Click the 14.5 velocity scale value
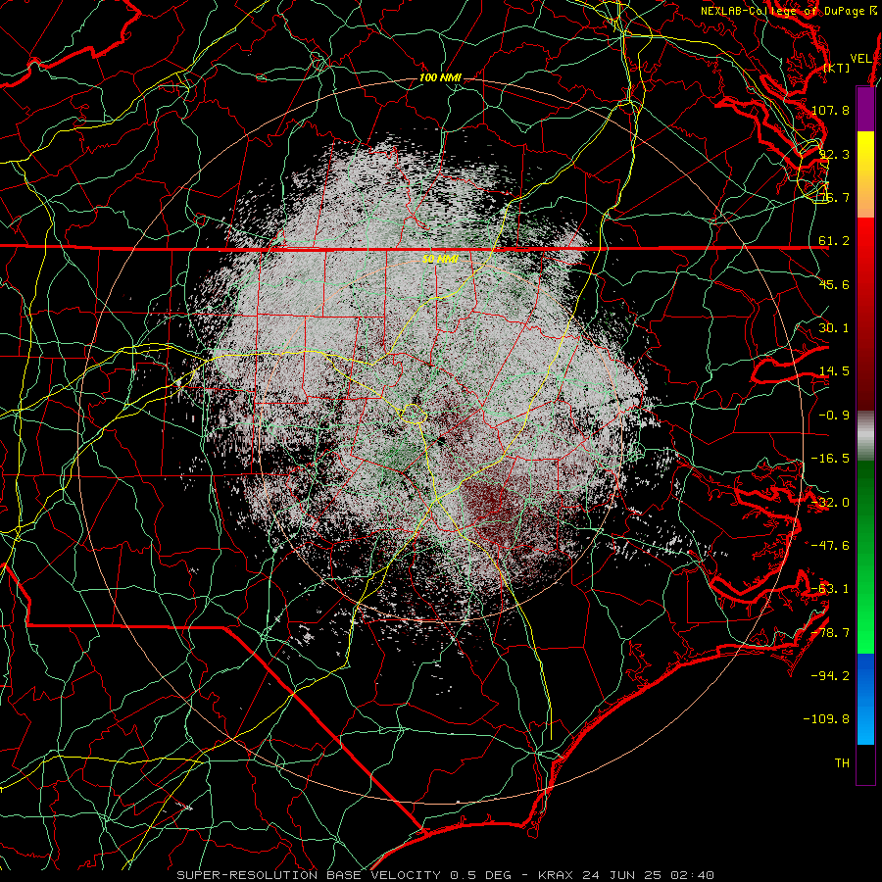Image resolution: width=882 pixels, height=882 pixels. (834, 371)
